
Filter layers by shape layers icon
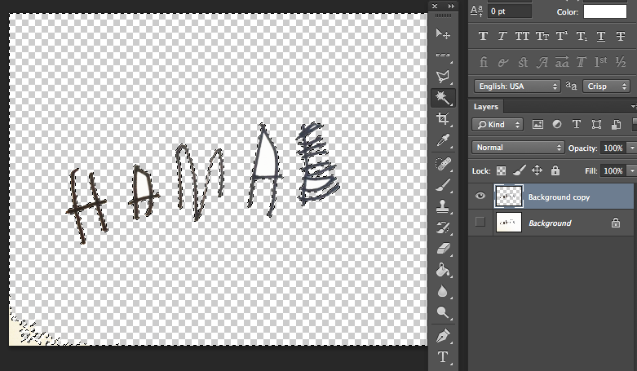596,124
